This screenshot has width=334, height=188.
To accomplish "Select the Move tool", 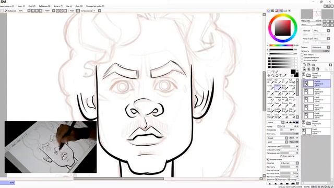I will point(269,76).
